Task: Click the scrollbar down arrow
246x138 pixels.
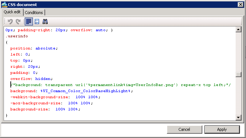Action: (x=238, y=118)
